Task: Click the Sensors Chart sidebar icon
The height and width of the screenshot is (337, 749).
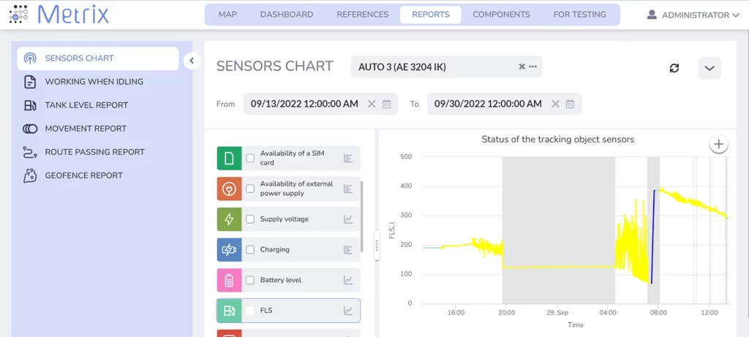Action: click(x=30, y=58)
